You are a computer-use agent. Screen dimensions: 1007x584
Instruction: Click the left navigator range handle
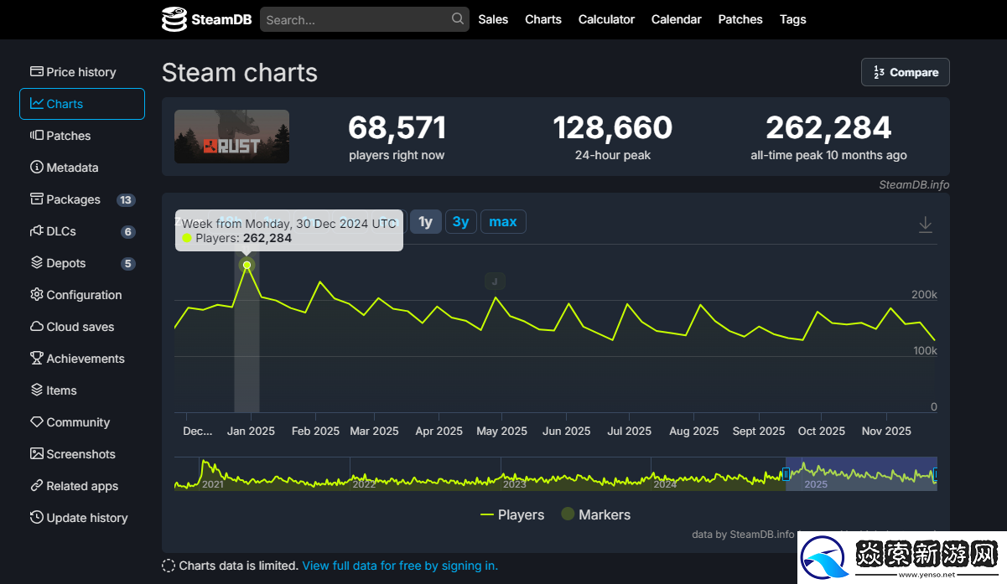coord(786,473)
